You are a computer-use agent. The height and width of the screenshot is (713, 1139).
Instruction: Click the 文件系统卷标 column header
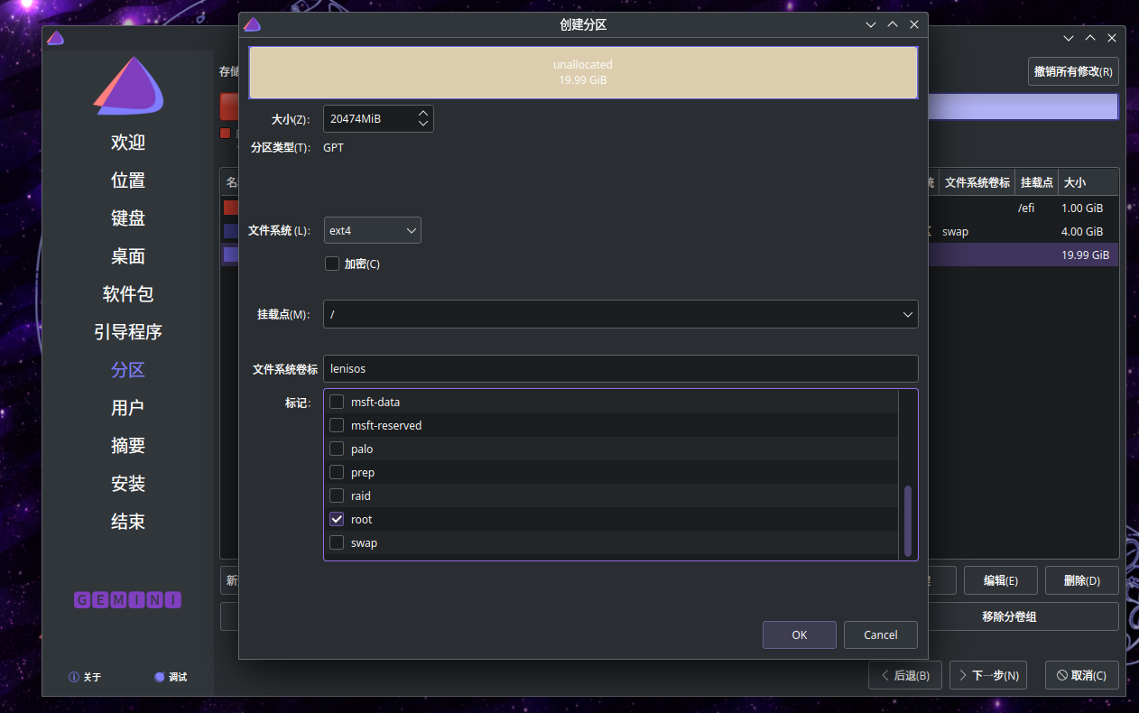pos(977,182)
